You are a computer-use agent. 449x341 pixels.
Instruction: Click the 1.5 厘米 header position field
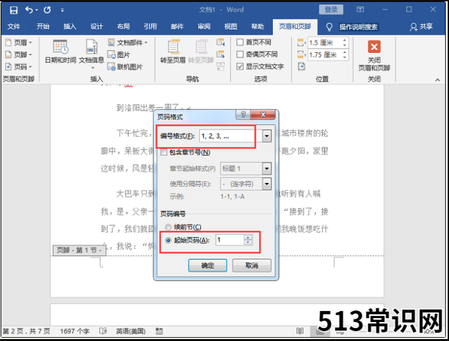325,42
